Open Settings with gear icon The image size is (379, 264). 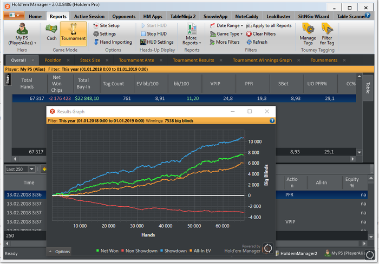pos(104,34)
